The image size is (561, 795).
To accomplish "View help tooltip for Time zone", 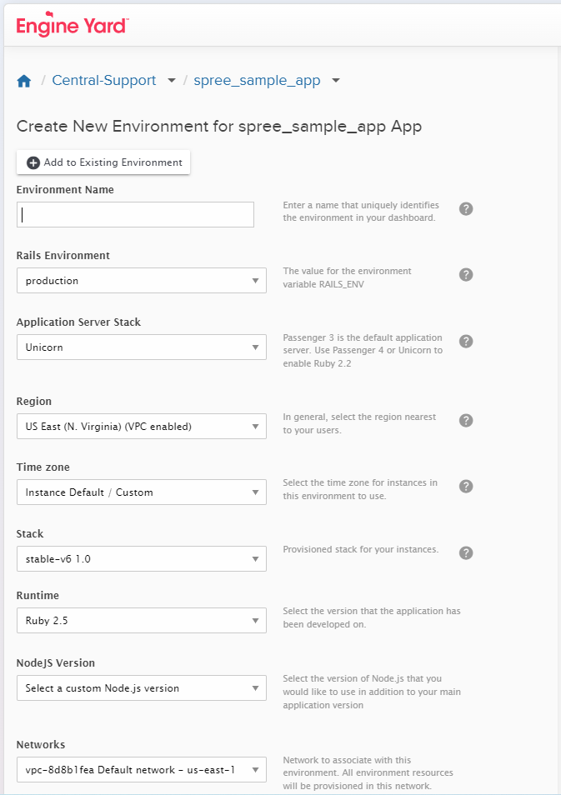I will [x=466, y=486].
